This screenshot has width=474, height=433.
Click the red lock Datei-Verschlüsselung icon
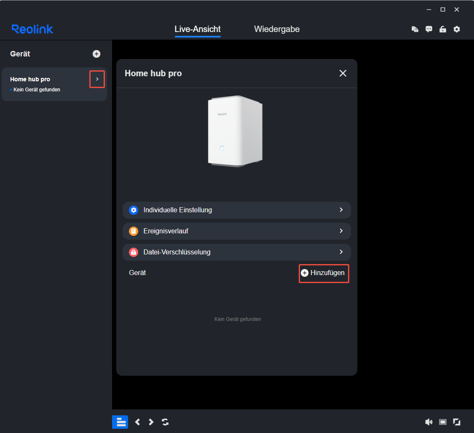click(134, 252)
